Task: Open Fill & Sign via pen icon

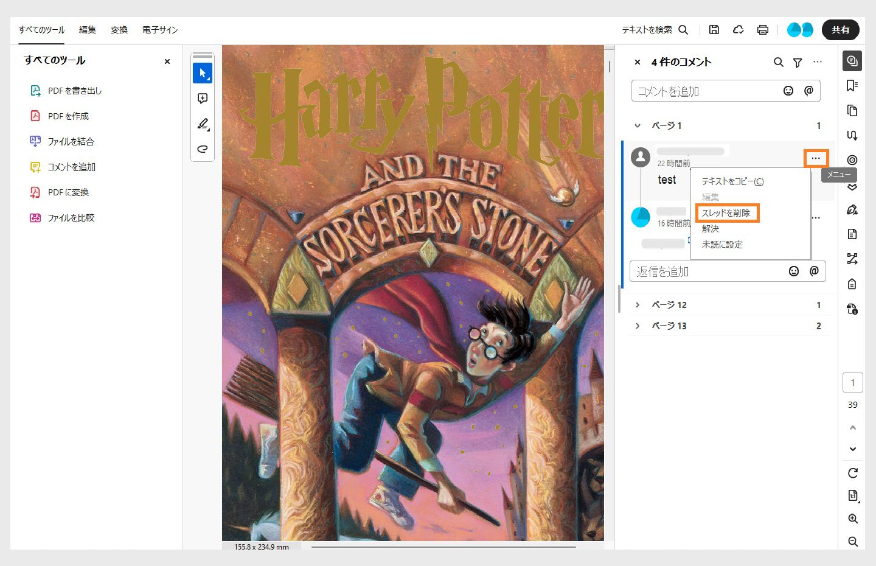Action: click(852, 209)
